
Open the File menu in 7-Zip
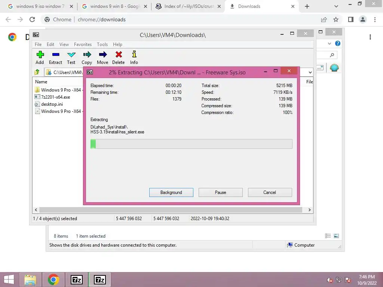[38, 44]
